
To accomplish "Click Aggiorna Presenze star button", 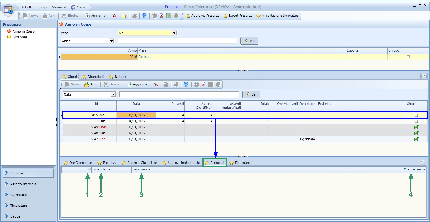I will pos(203,16).
